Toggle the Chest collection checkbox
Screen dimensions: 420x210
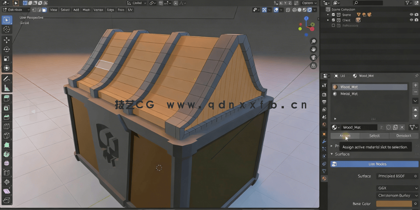(333, 20)
